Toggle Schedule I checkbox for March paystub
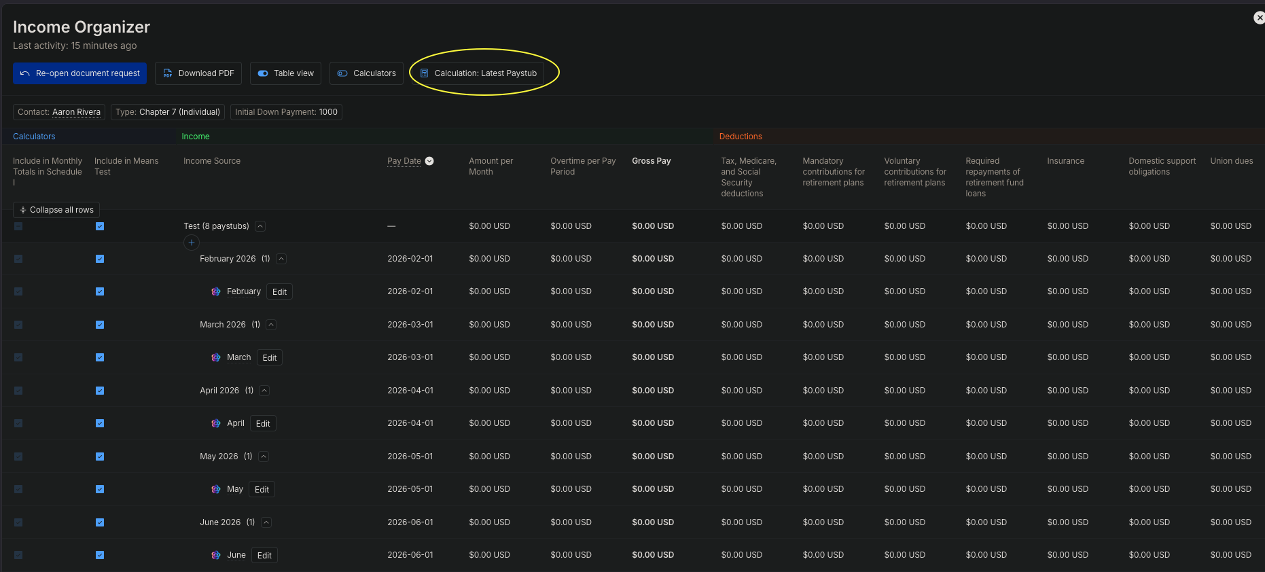 (18, 357)
